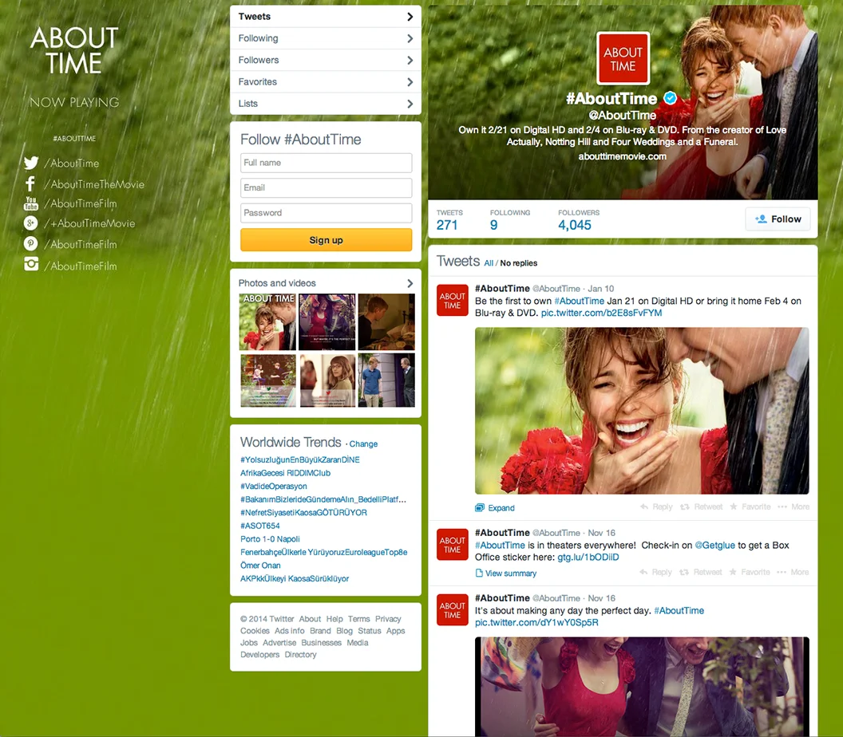843x737 pixels.
Task: Open the Tweets section chevron
Action: pos(410,17)
